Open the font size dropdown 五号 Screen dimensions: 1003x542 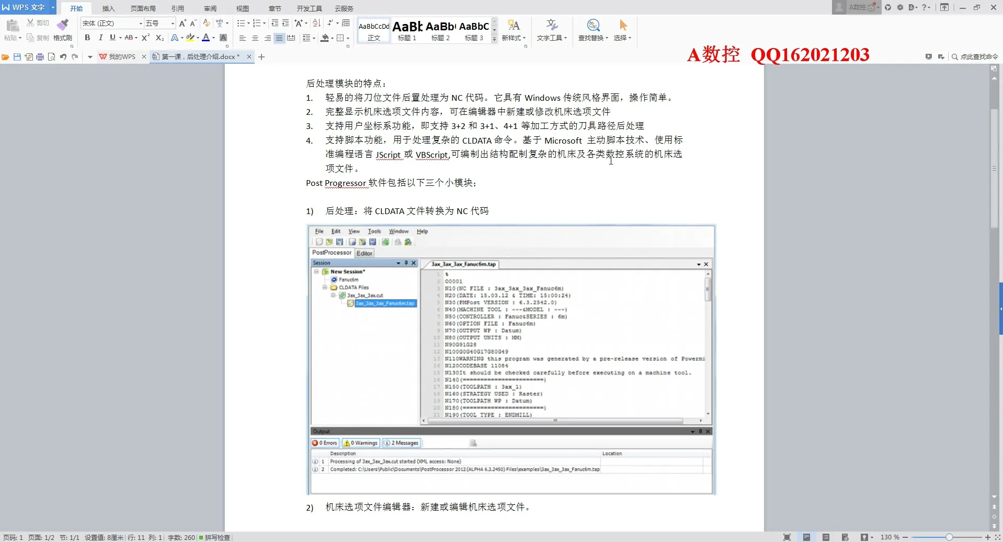point(173,23)
